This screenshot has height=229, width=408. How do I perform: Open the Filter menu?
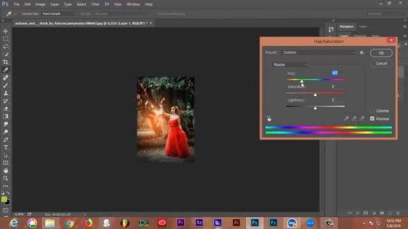95,4
